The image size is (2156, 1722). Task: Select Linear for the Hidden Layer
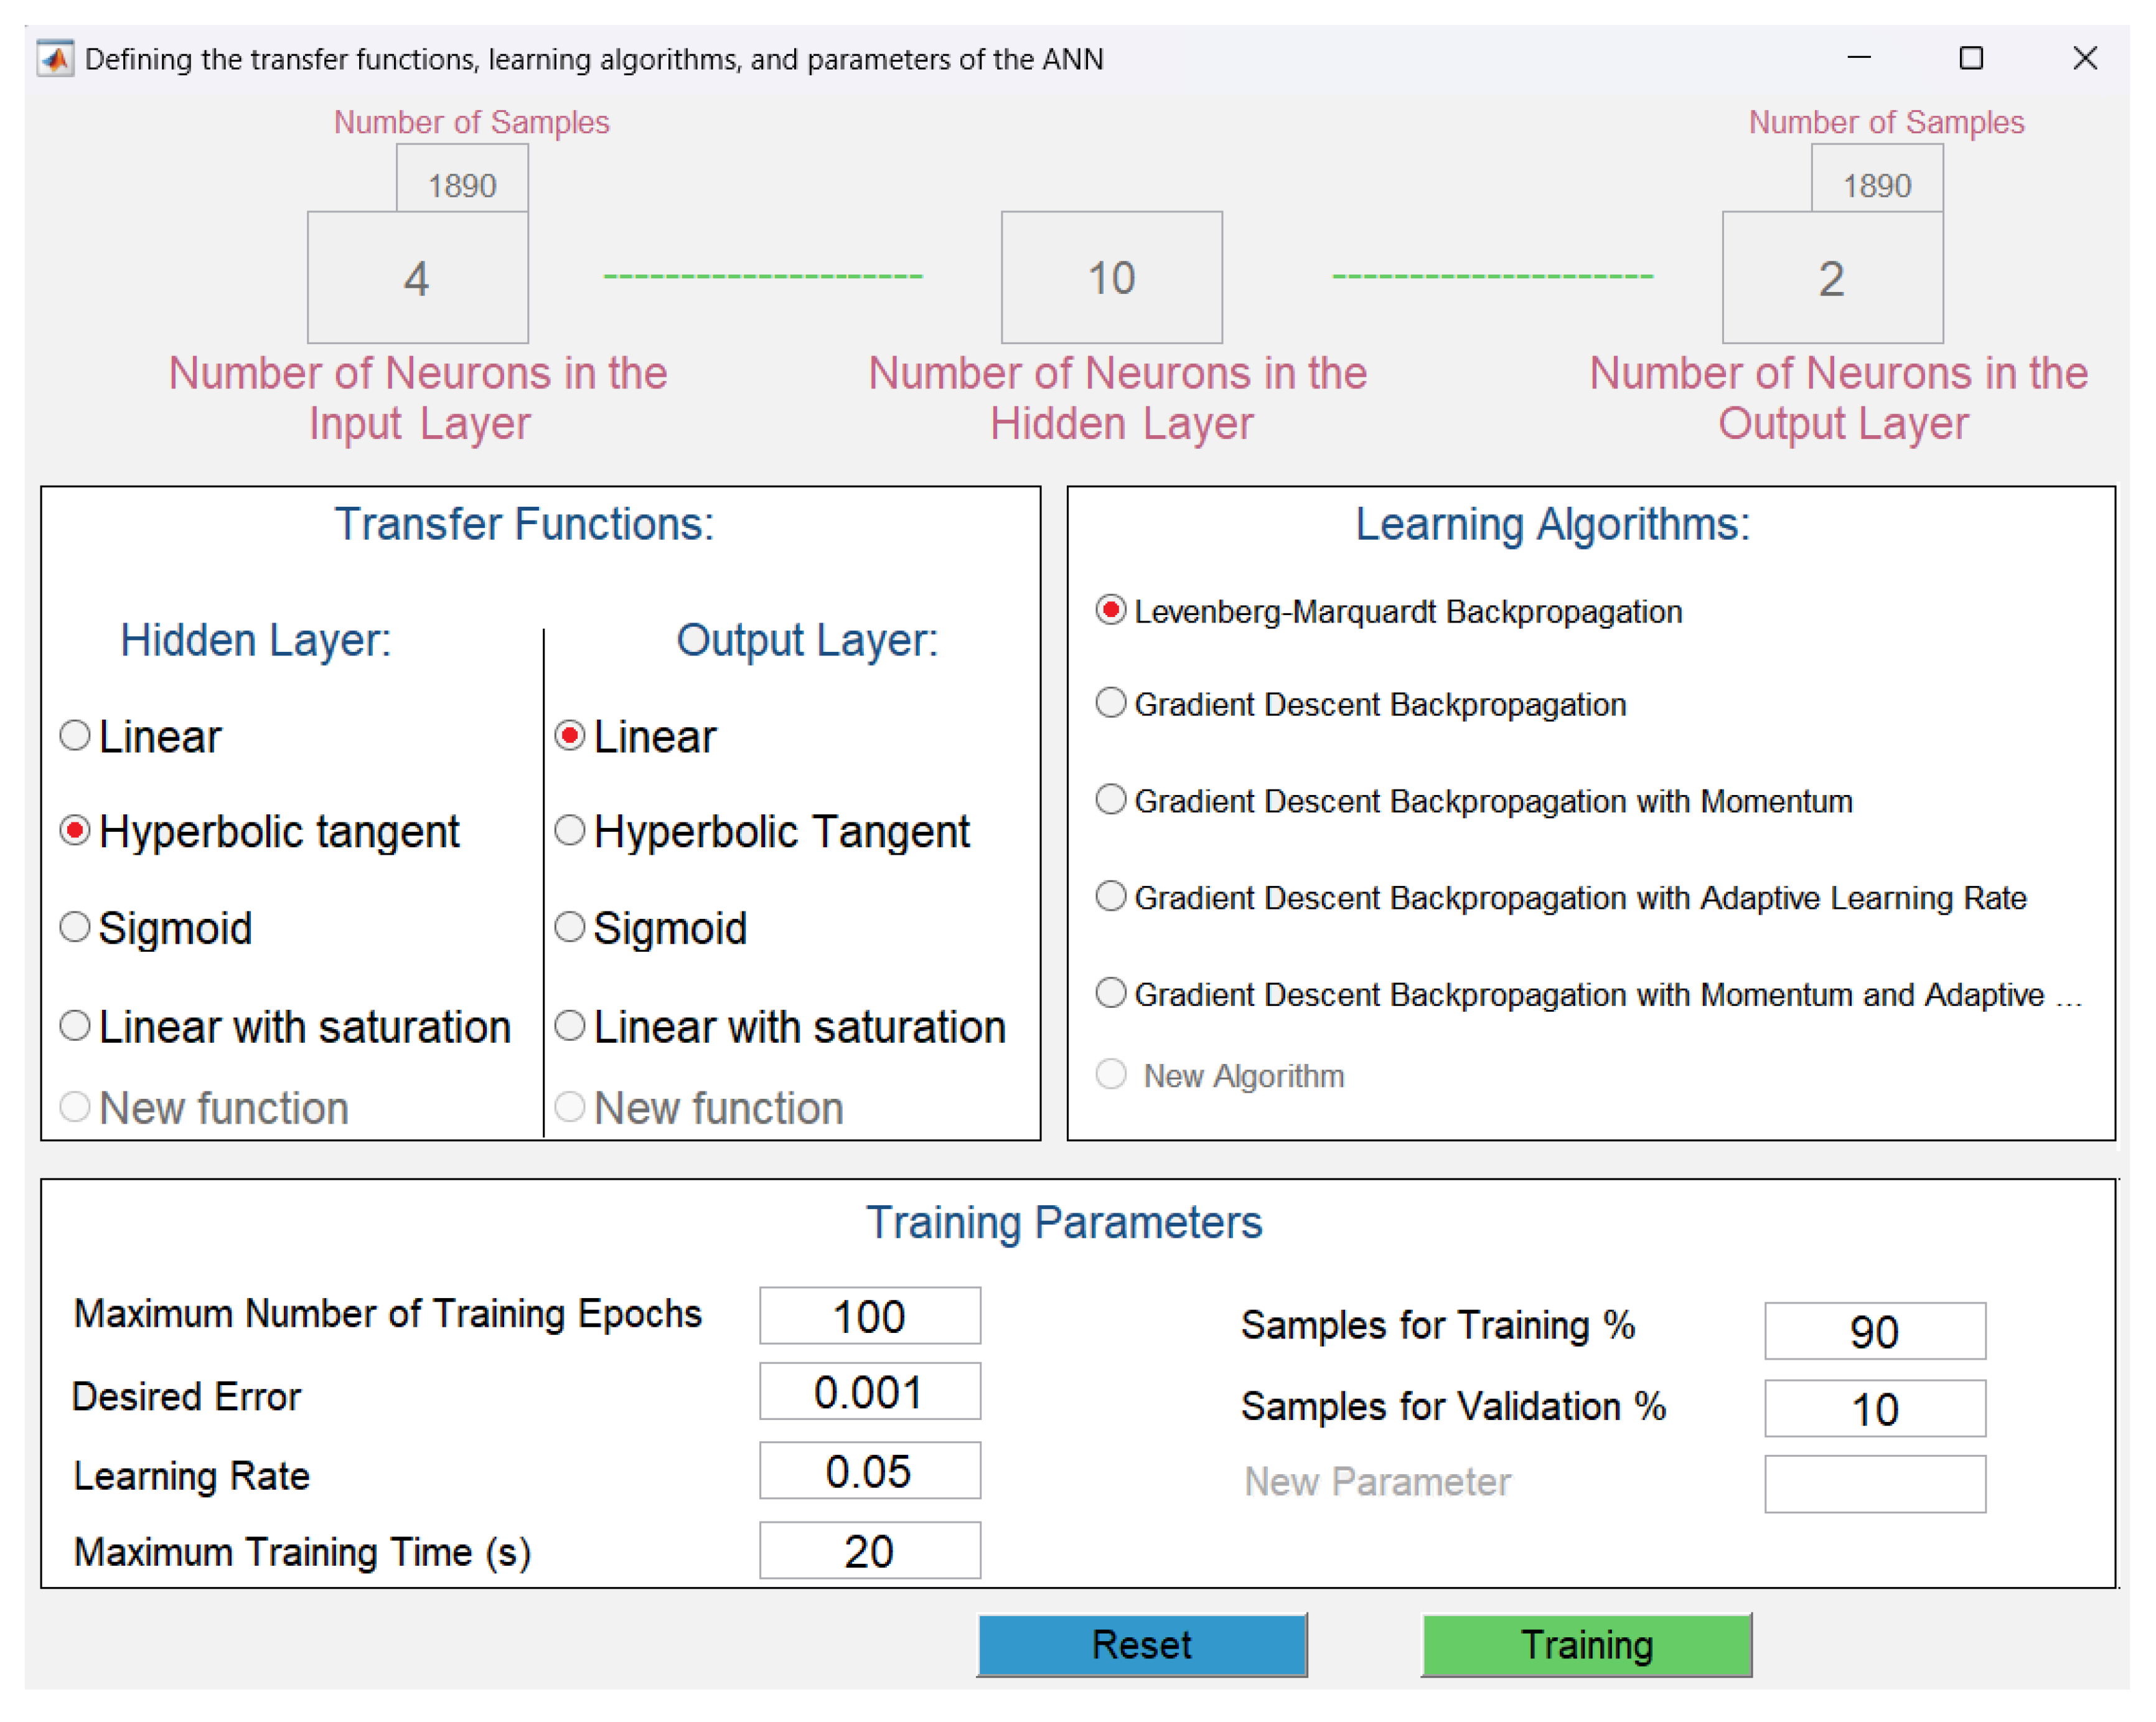pyautogui.click(x=75, y=736)
